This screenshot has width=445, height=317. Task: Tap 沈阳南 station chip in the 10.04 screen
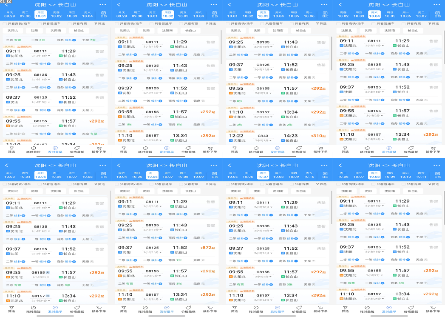(389, 31)
